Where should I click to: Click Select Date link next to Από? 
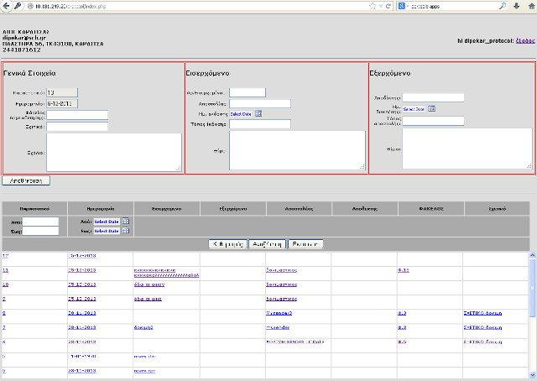[x=106, y=222]
